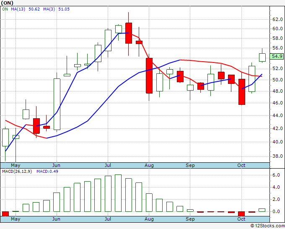Image resolution: width=285 pixels, height=229 pixels.
Task: Click "Aug" on the price chart's date axis
Action: 149,165
